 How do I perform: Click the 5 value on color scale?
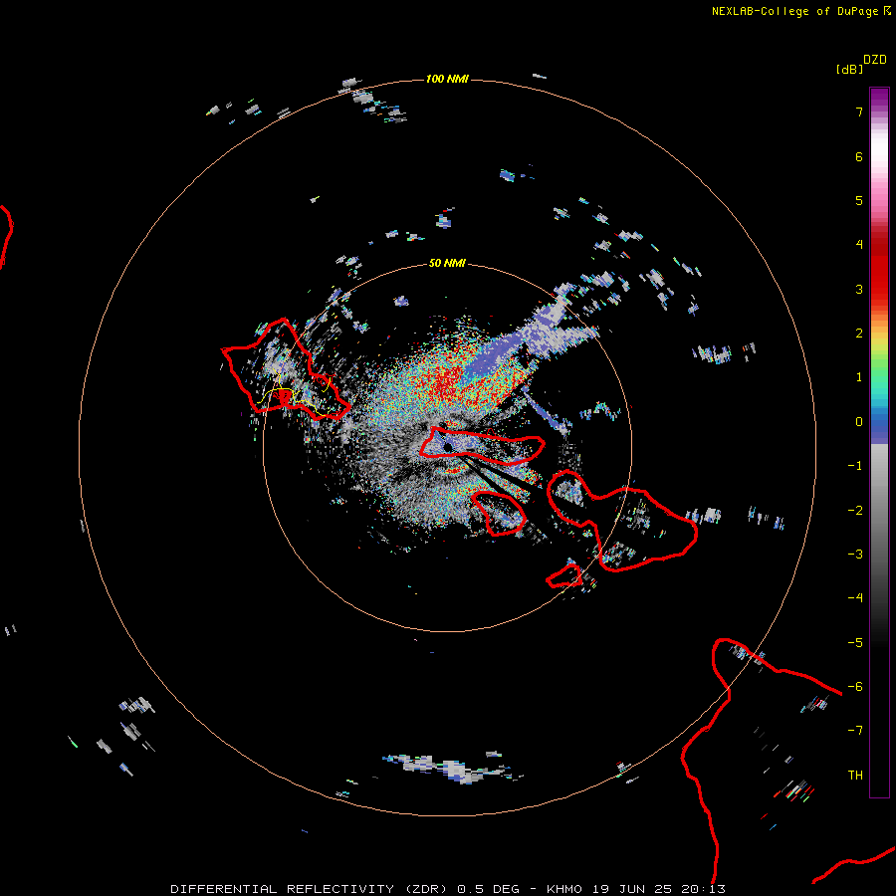tap(859, 200)
